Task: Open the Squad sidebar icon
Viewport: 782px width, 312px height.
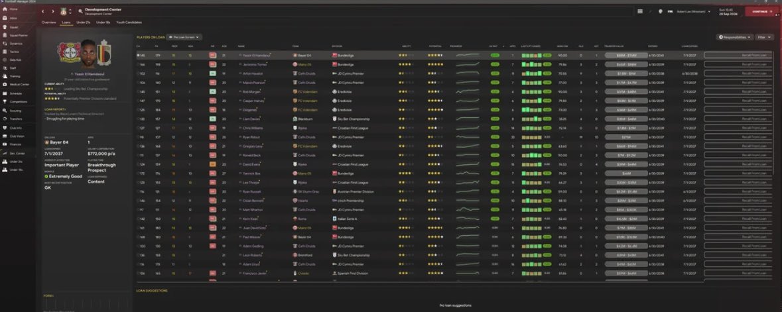Action: coord(5,27)
